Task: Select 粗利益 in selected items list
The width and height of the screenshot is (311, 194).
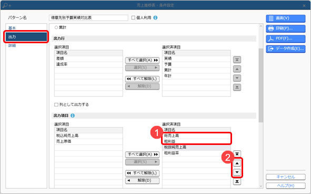Action: pos(196,141)
